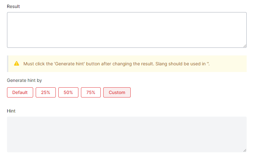Click the yellow warning triangle icon

(x=17, y=63)
